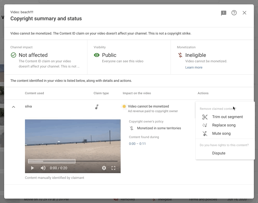
Task: Click the video progress bar
Action: click(x=73, y=161)
